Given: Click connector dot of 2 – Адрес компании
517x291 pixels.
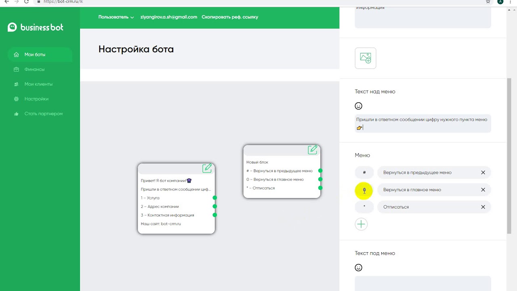Looking at the screenshot, I should click(215, 206).
